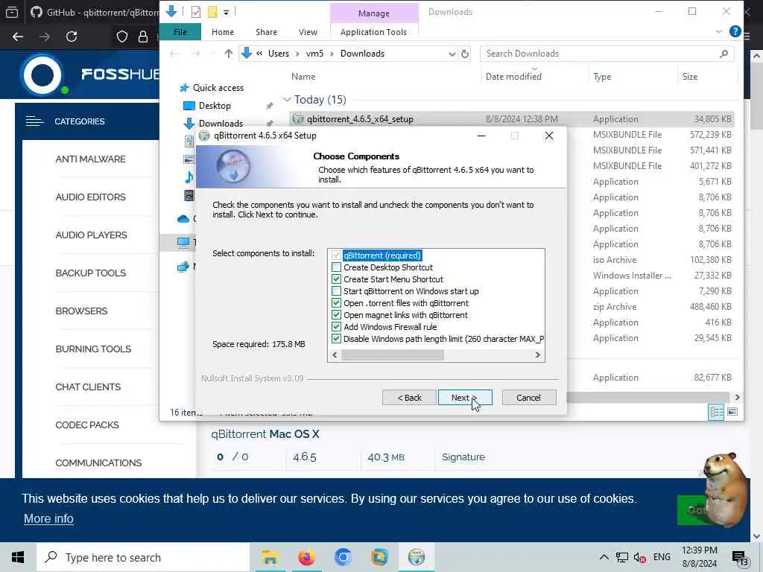Select Downloads in navigation pane
The height and width of the screenshot is (572, 763).
221,123
